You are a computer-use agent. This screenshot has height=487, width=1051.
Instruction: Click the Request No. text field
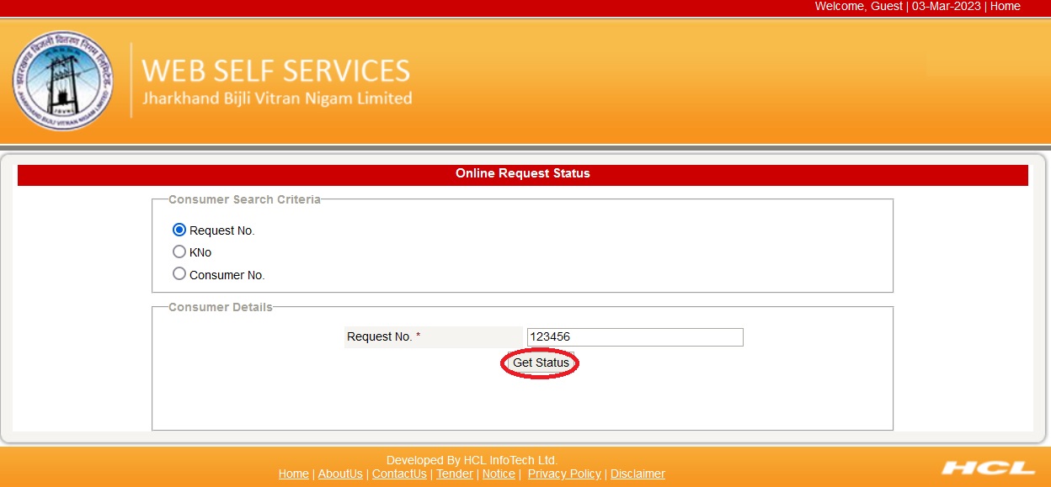coord(634,337)
